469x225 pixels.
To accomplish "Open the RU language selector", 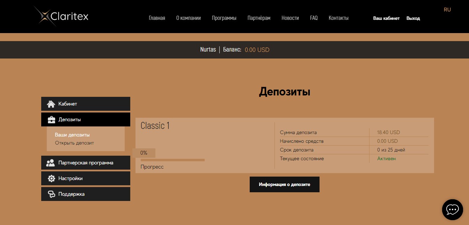I will [x=447, y=10].
